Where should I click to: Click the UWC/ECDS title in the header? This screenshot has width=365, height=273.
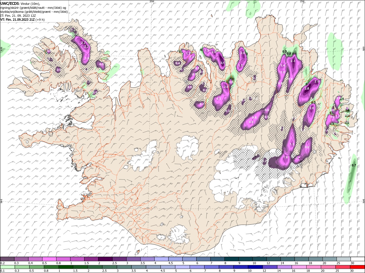click(9, 3)
